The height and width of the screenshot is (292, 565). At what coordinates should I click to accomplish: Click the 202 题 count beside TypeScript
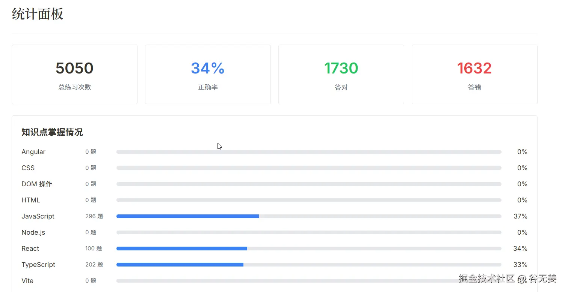(94, 265)
